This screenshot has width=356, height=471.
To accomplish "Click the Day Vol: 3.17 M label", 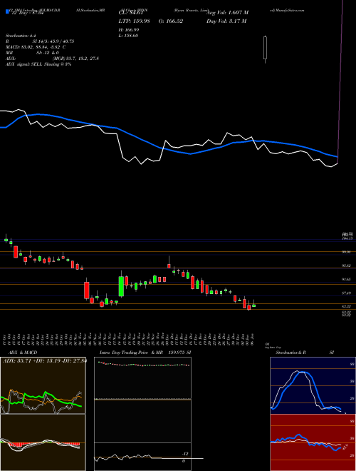I will click(226, 21).
